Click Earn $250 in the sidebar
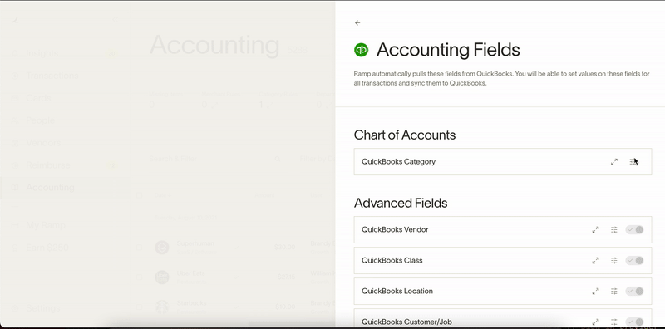The width and height of the screenshot is (665, 329). pyautogui.click(x=47, y=248)
